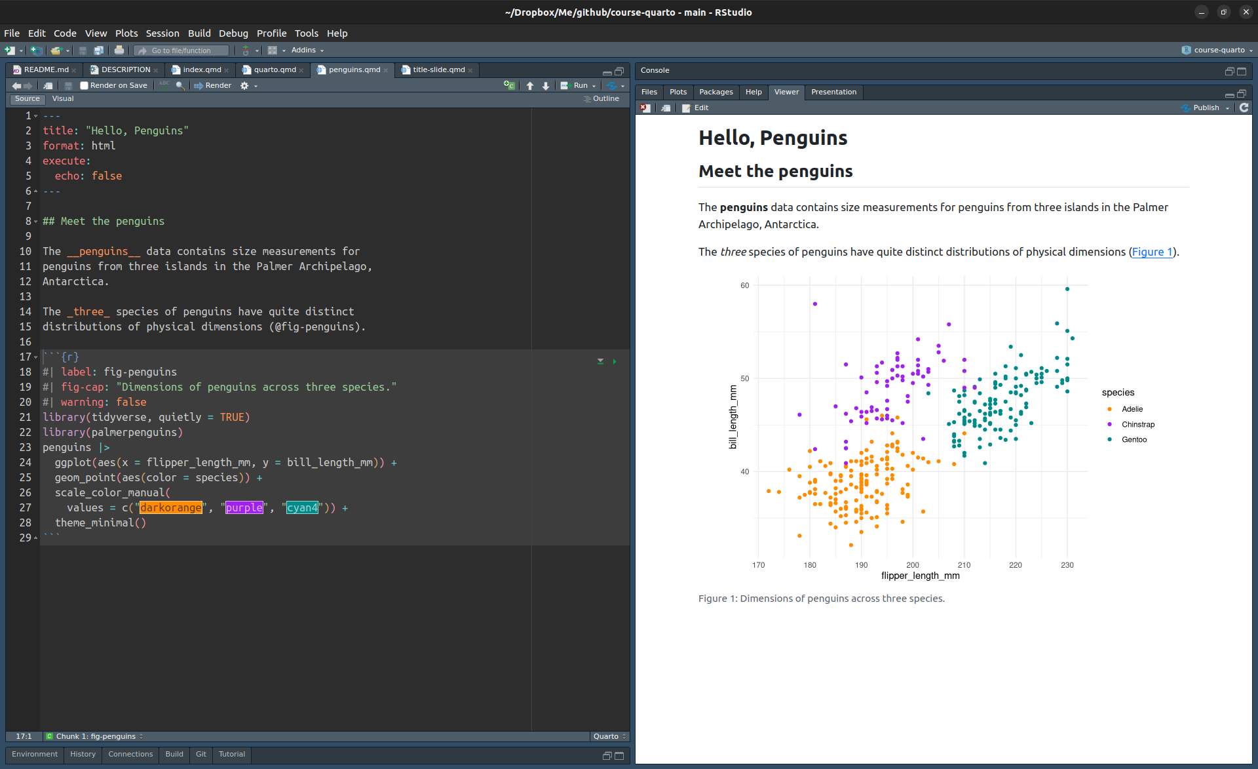Enable the Render on Save checkbox
The image size is (1258, 769).
click(x=85, y=86)
